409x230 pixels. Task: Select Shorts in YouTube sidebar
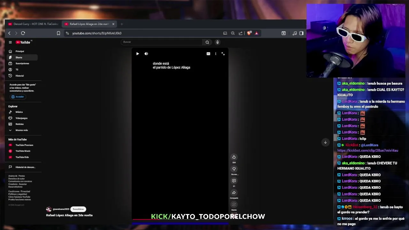pyautogui.click(x=22, y=57)
